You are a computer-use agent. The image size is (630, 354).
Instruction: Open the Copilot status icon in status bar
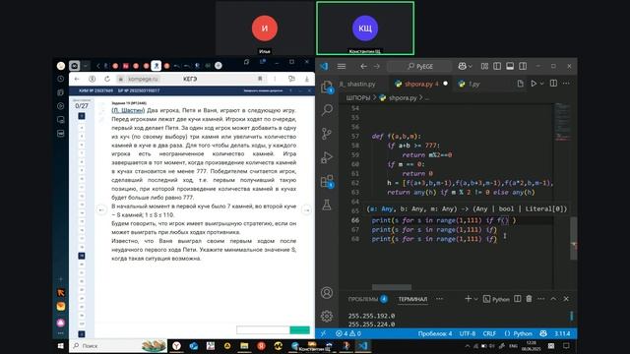543,333
